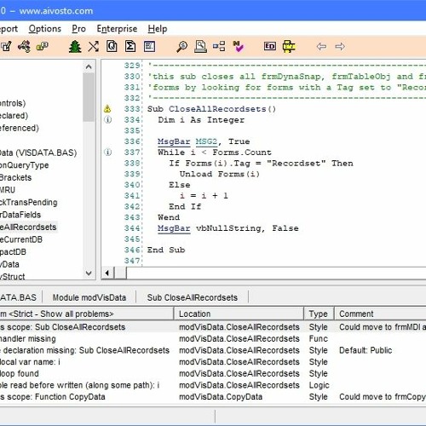Click the small yellow cards toolbar icon
The width and height of the screenshot is (426, 426).
point(42,46)
